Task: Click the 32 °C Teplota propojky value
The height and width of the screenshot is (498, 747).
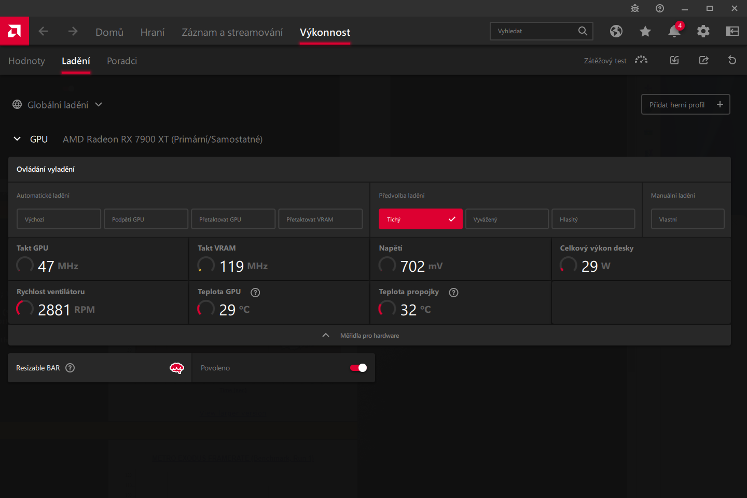Action: coord(416,310)
